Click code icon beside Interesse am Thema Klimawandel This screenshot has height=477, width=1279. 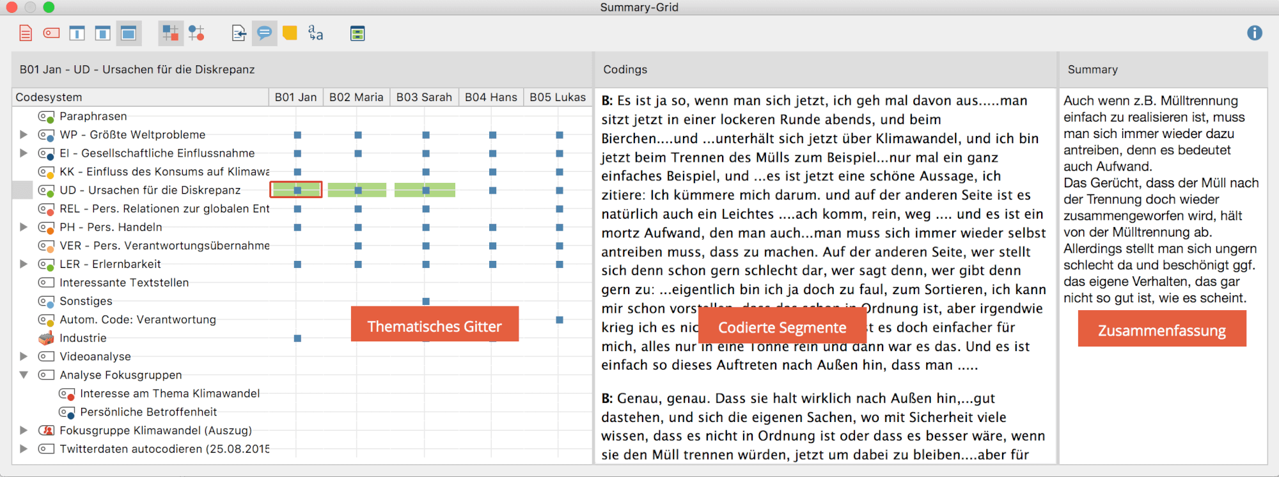tap(67, 394)
